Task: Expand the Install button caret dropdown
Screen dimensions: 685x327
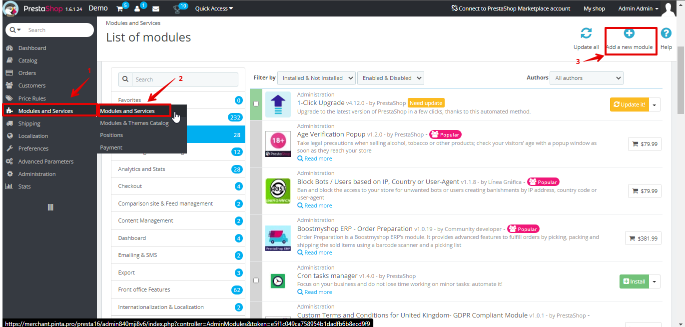Action: pyautogui.click(x=655, y=281)
